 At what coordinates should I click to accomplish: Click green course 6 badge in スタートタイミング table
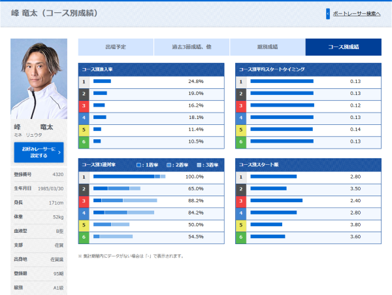pyautogui.click(x=241, y=142)
